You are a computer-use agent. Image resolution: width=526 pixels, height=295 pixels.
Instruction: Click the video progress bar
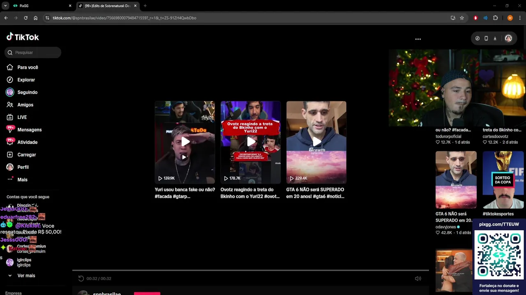251,270
